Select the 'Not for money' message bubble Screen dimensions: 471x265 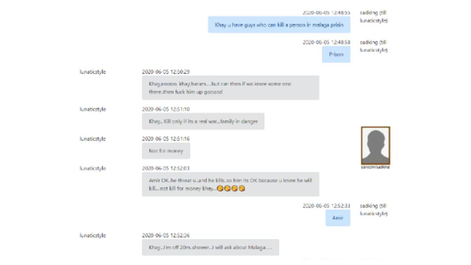pyautogui.click(x=166, y=151)
